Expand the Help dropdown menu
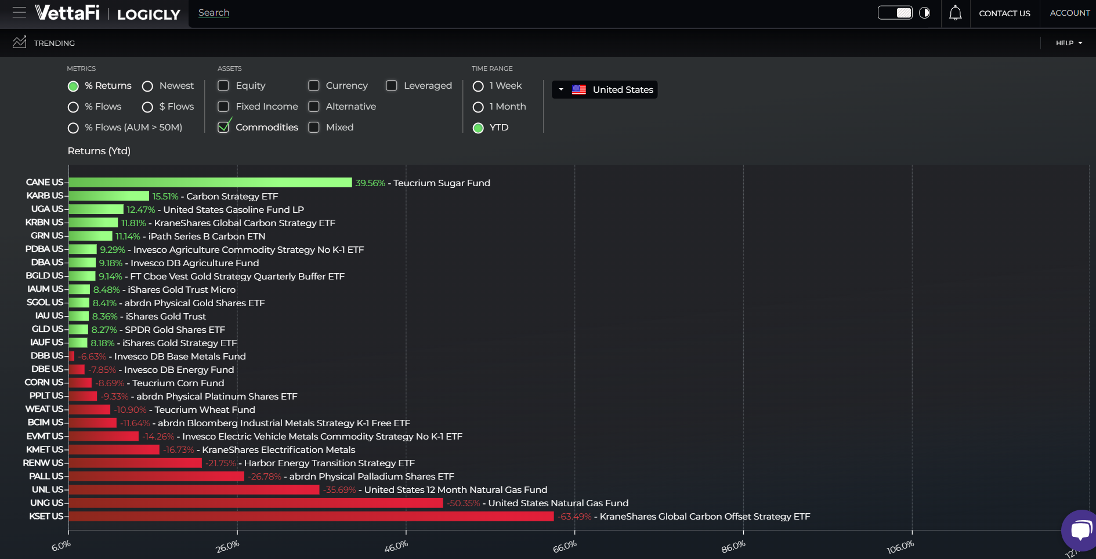 pyautogui.click(x=1069, y=43)
